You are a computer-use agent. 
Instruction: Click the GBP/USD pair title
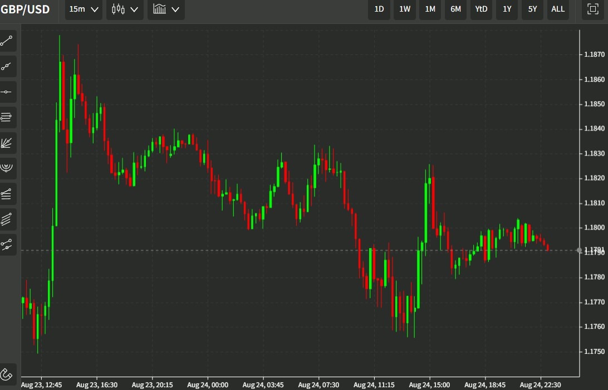pyautogui.click(x=25, y=9)
